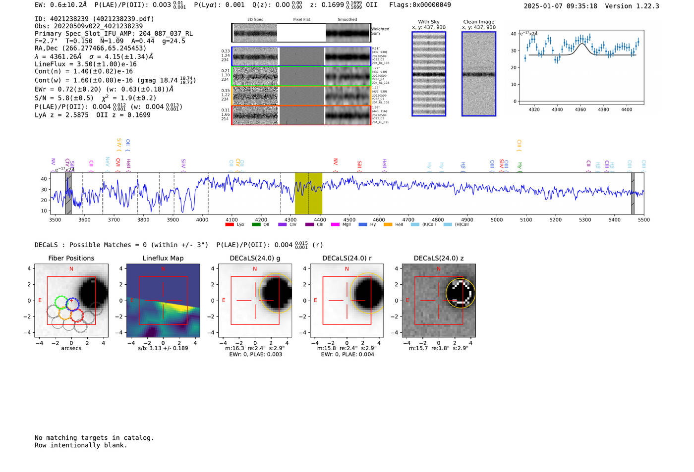Click the Cont(n) = 1.40(±0.02)e-16 value
Image resolution: width=694 pixels, height=472 pixels.
click(x=84, y=71)
